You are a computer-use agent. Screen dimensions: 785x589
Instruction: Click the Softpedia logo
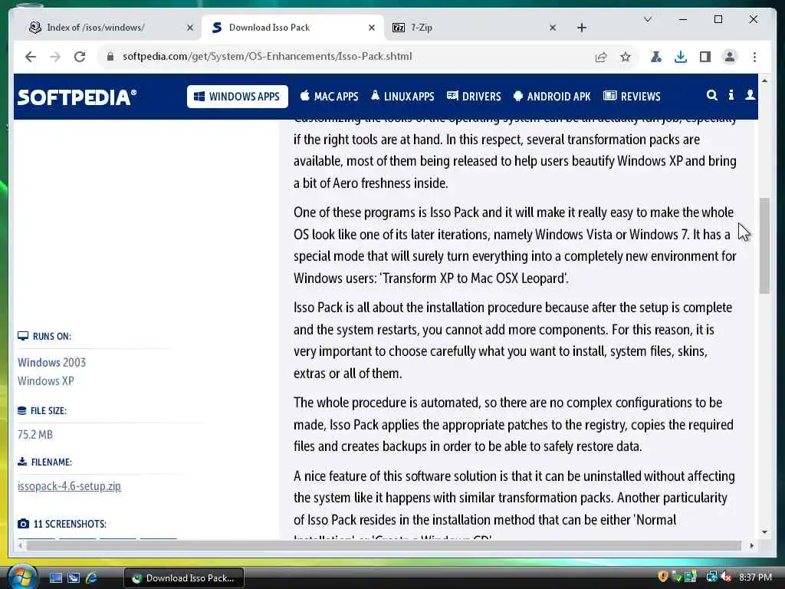(x=77, y=97)
